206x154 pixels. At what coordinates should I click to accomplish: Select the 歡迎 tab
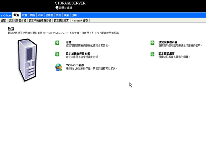coord(16,15)
